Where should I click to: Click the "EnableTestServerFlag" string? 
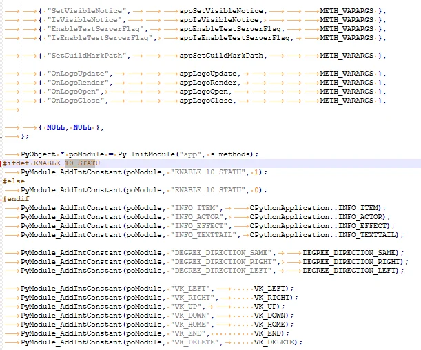[89, 30]
